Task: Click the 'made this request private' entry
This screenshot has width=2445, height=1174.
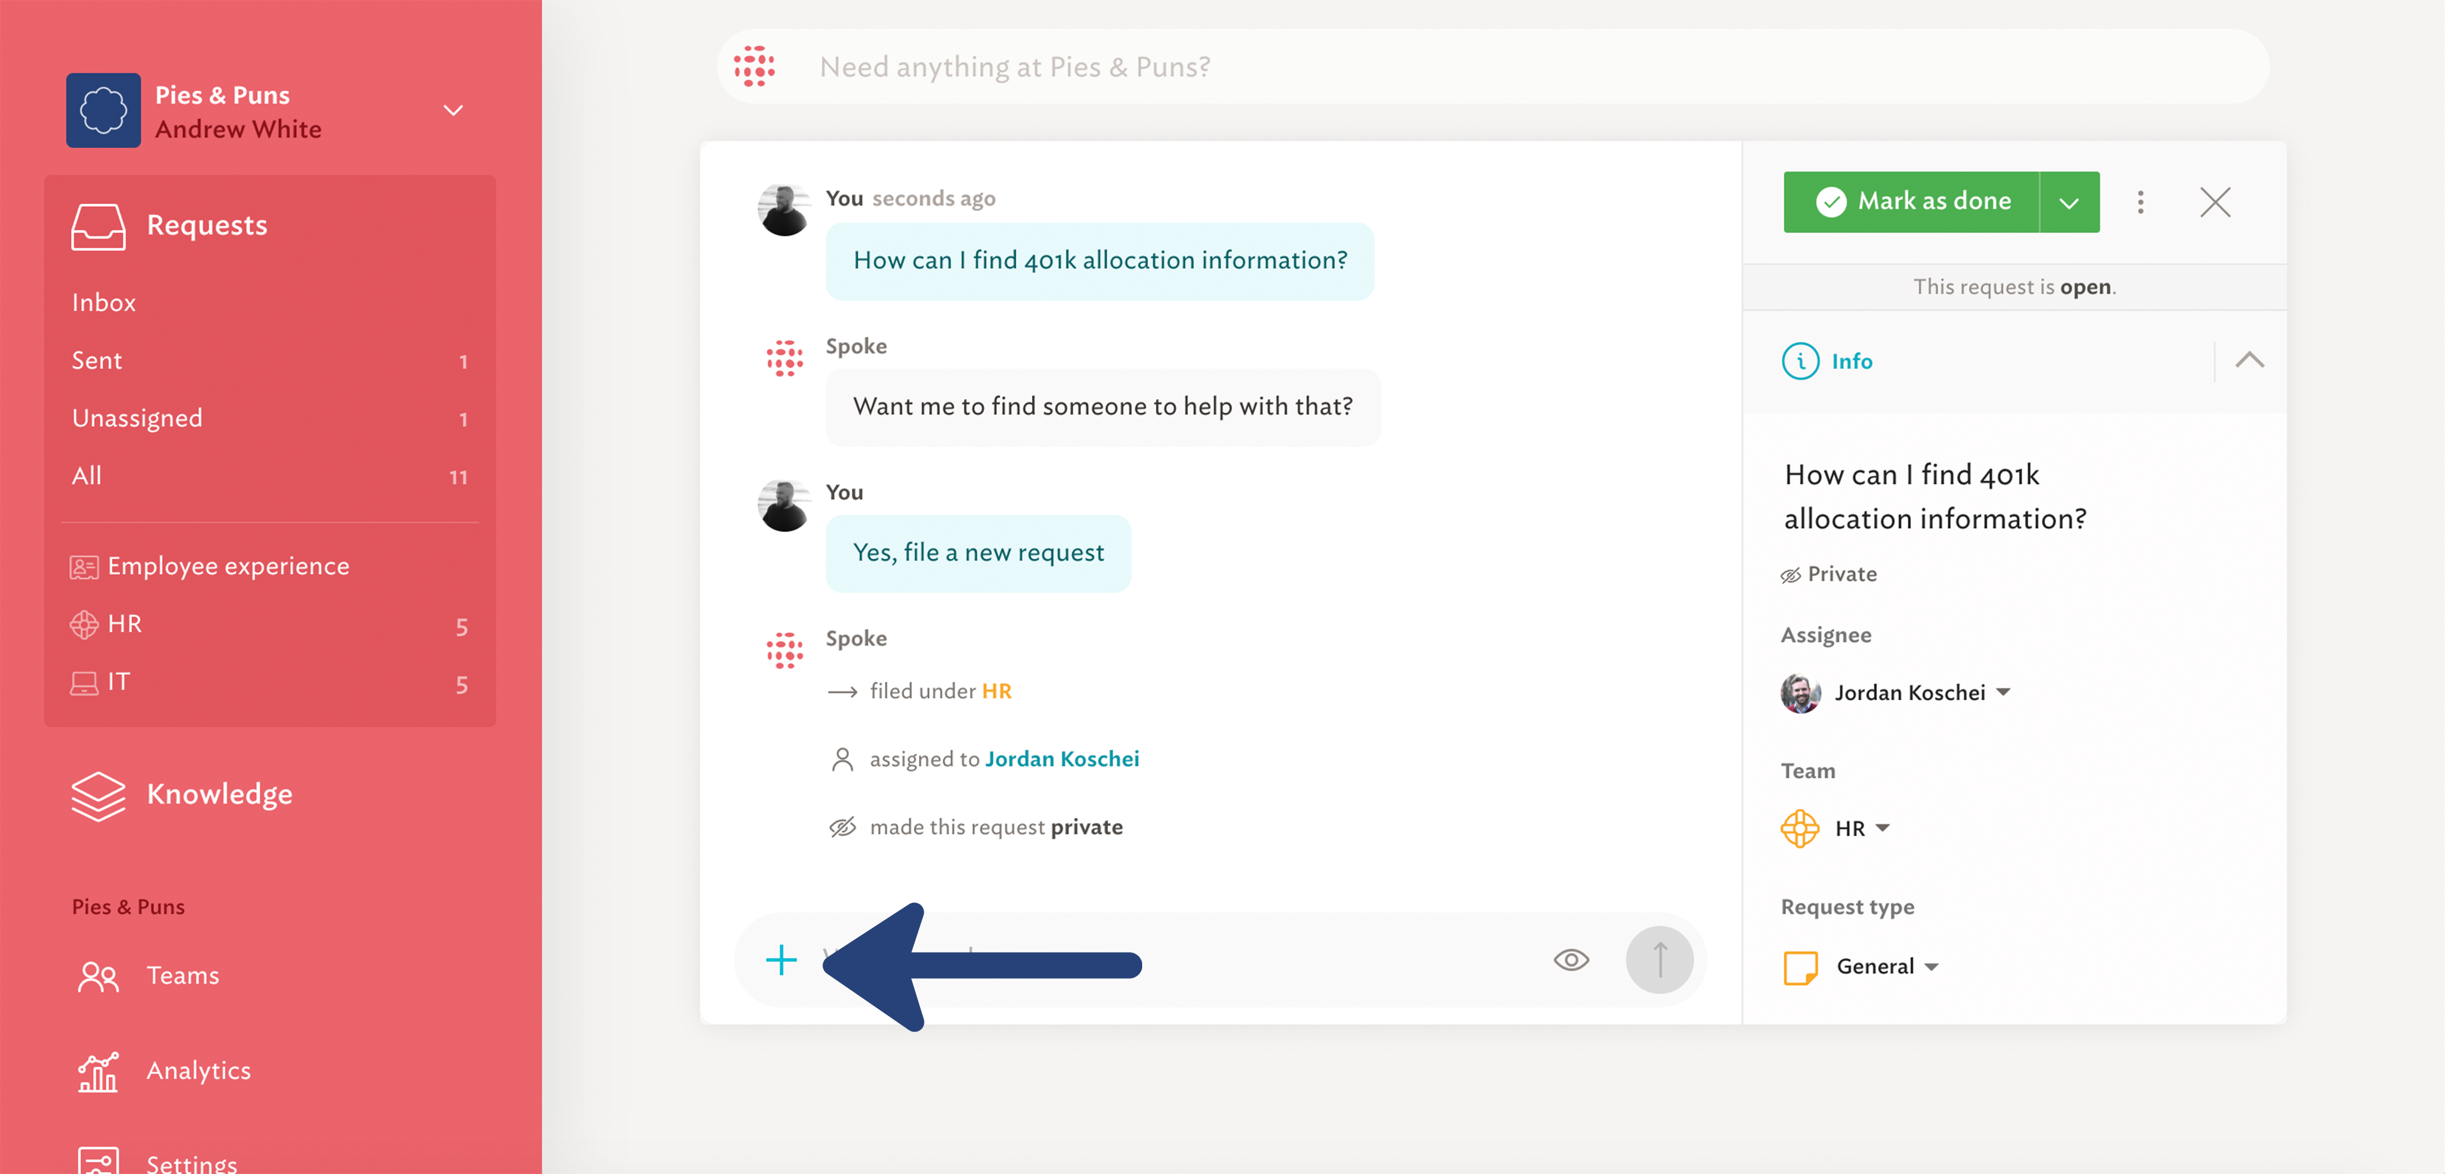Action: click(995, 828)
